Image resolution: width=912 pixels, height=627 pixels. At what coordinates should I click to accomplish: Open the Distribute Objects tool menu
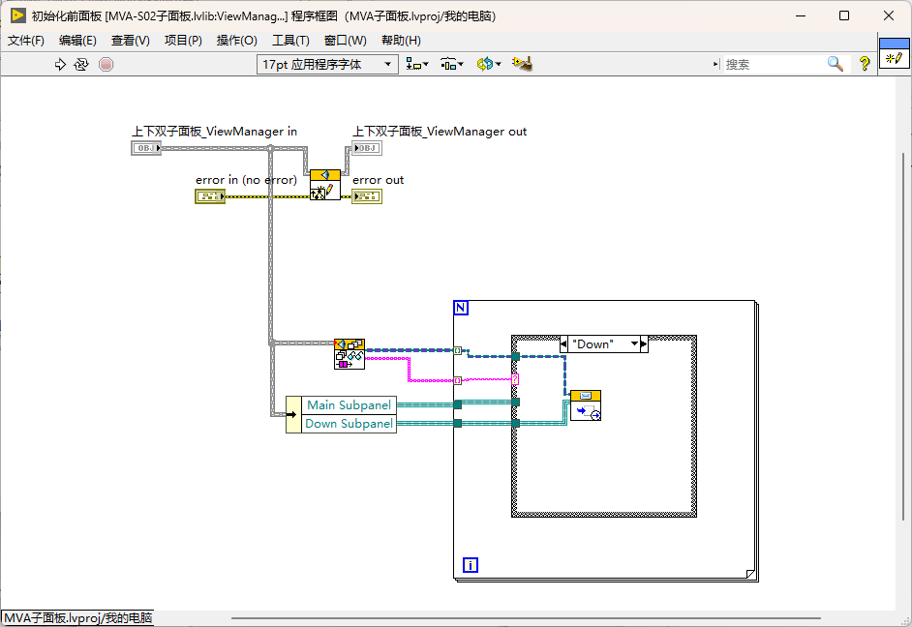(451, 64)
